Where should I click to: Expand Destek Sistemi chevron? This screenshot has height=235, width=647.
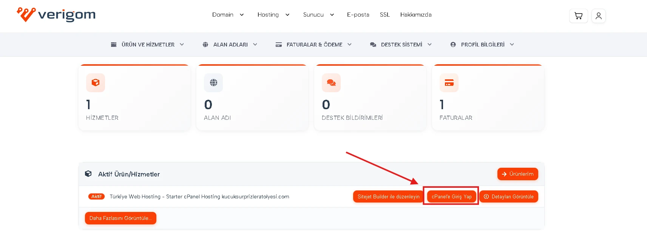coord(429,45)
